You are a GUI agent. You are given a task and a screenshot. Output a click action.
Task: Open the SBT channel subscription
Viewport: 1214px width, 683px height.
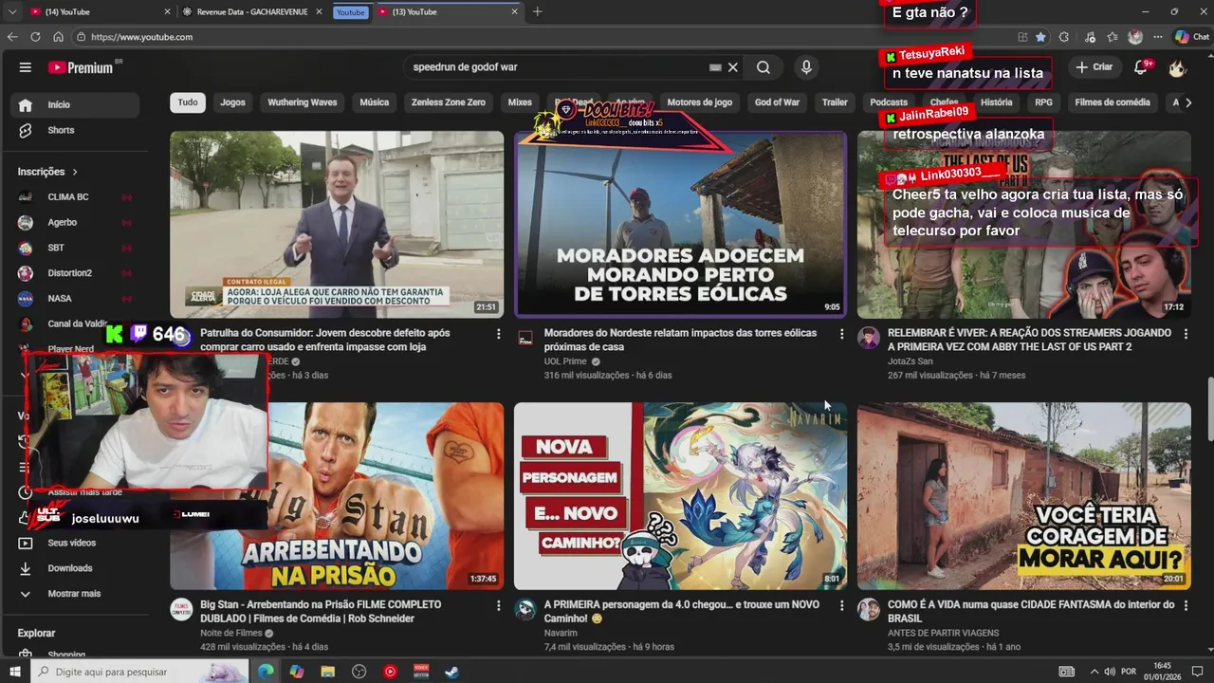pos(76,248)
